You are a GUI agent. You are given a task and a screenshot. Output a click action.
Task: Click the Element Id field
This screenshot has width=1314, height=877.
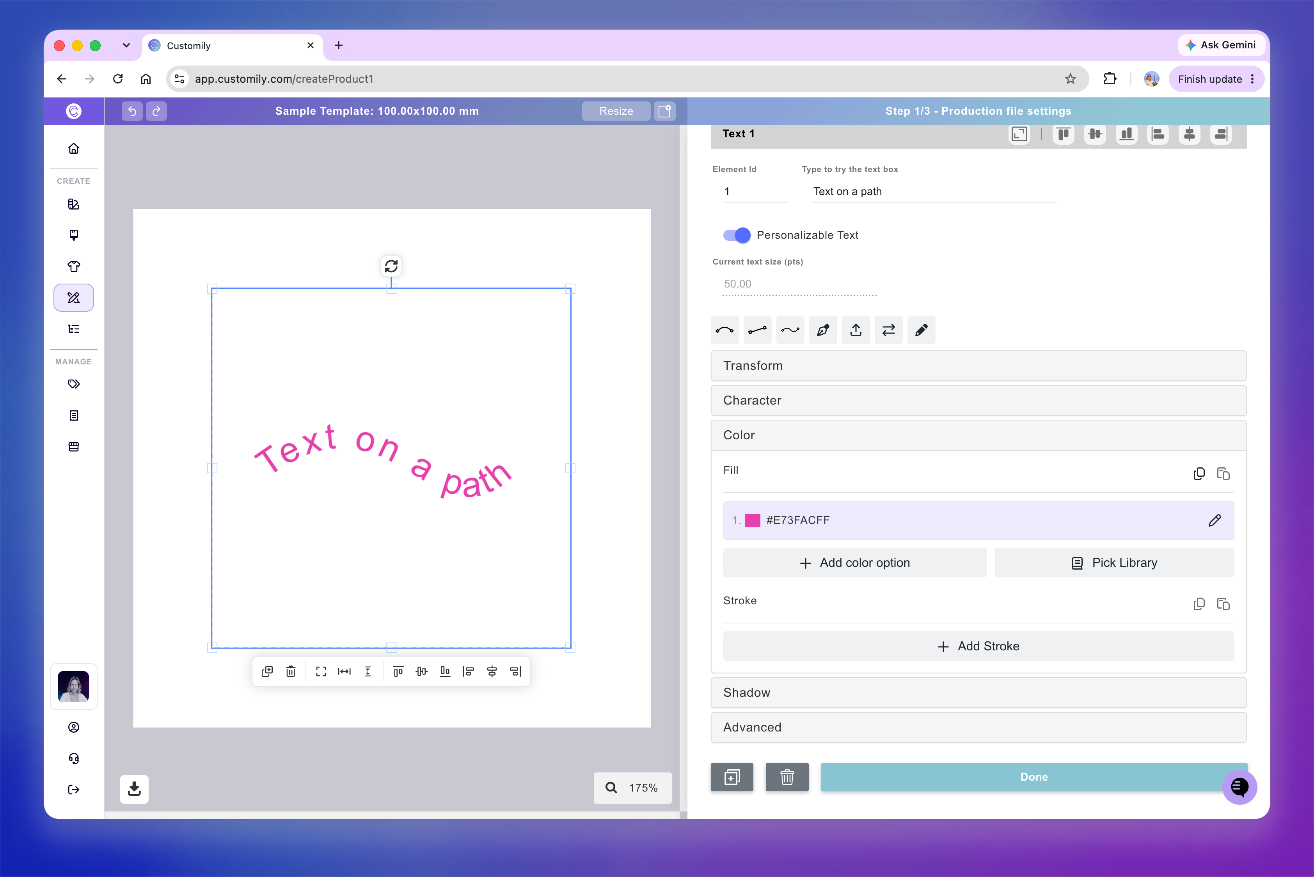[755, 191]
